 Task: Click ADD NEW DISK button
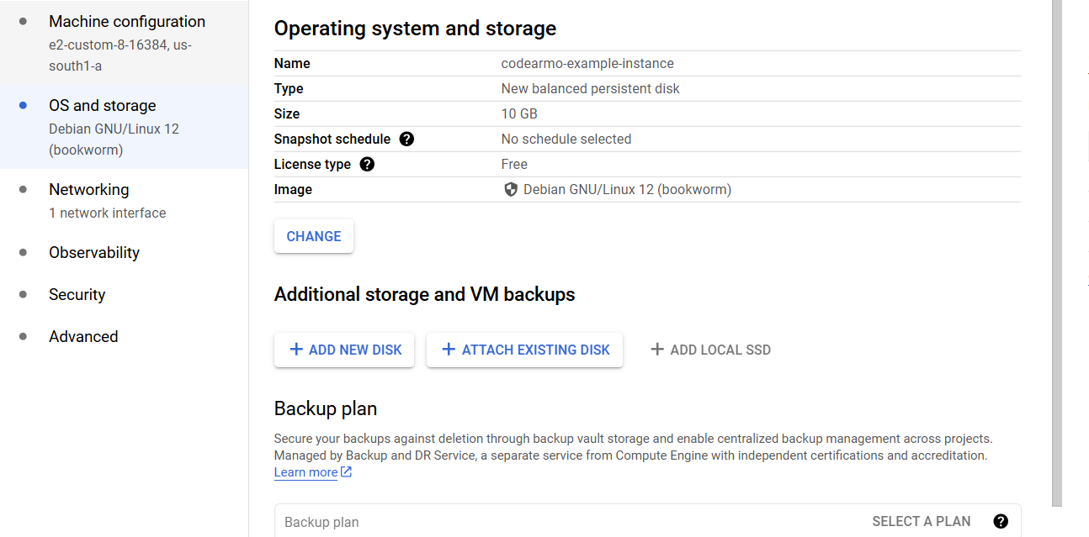pyautogui.click(x=344, y=350)
